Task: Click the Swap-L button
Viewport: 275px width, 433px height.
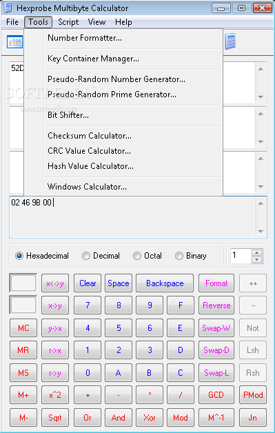Action: [216, 373]
